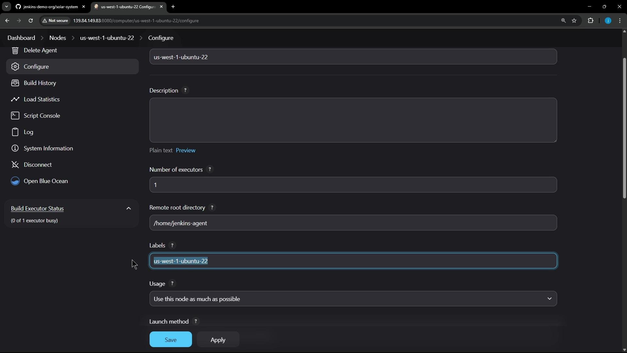Open the tab search dropdown arrow
This screenshot has width=627, height=353.
(x=7, y=7)
